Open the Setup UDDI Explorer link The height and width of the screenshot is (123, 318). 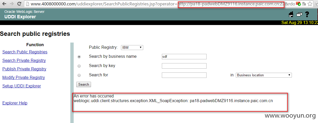[x=22, y=86]
